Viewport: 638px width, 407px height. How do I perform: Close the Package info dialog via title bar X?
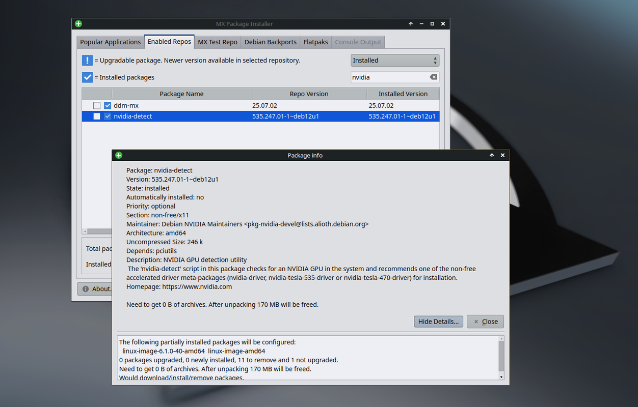click(x=502, y=155)
